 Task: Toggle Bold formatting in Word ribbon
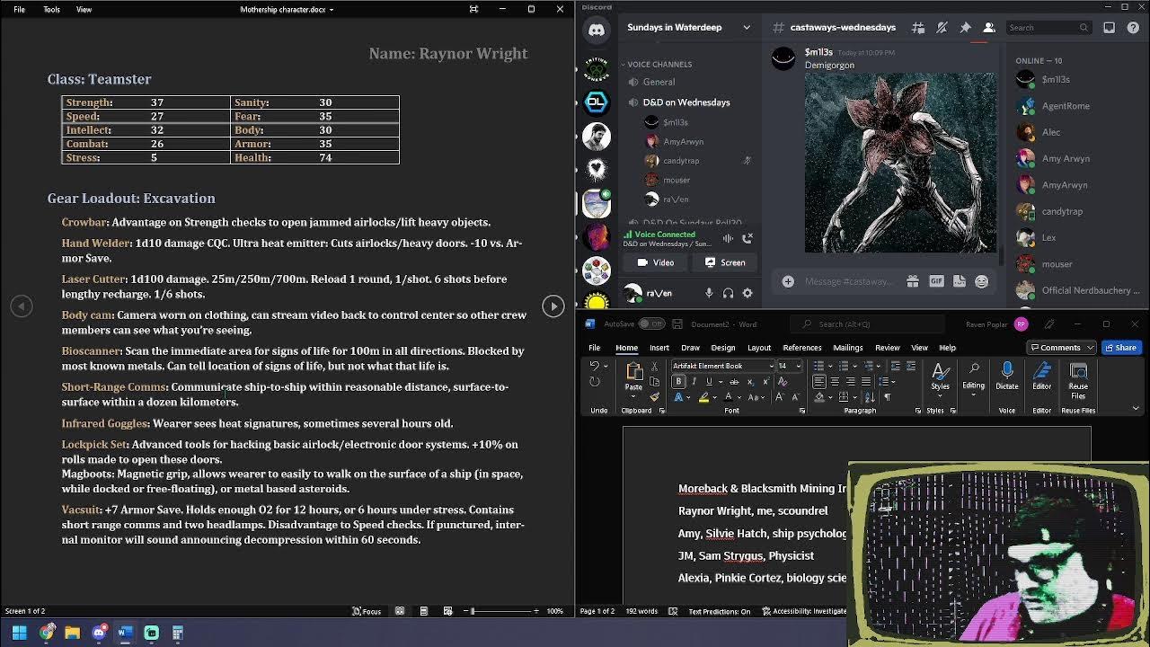coord(678,382)
